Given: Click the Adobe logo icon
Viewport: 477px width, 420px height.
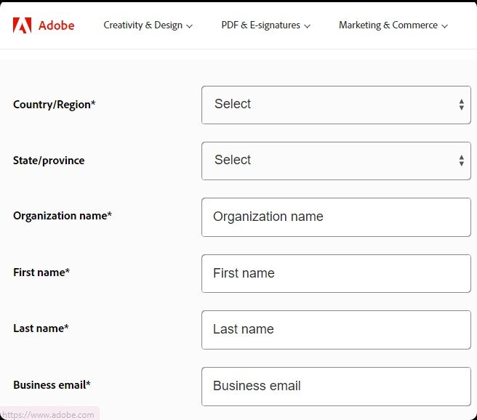Looking at the screenshot, I should pyautogui.click(x=22, y=25).
